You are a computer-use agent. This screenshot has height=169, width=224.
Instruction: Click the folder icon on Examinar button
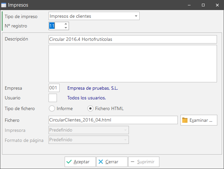click(185, 120)
